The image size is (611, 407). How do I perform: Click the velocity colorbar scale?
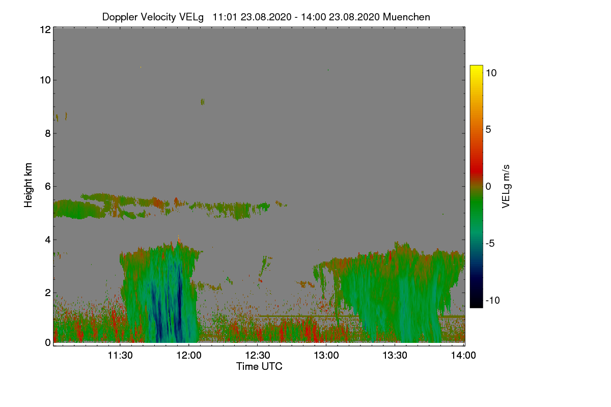click(476, 186)
